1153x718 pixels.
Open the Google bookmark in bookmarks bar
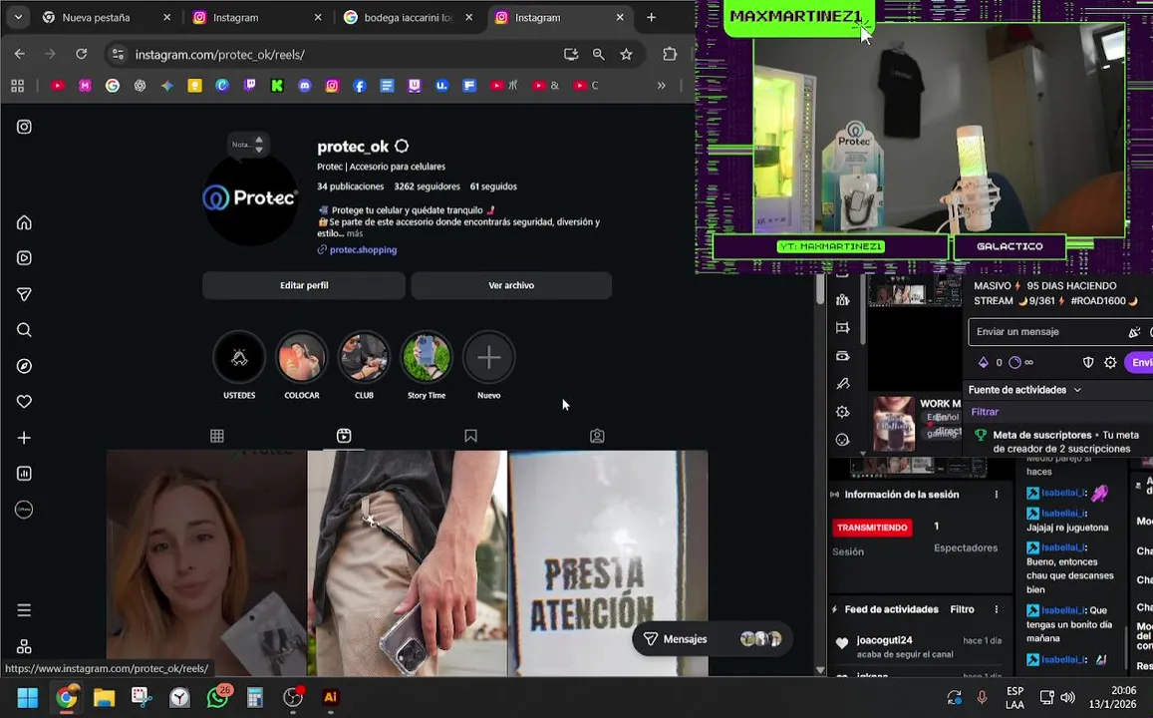click(x=113, y=86)
